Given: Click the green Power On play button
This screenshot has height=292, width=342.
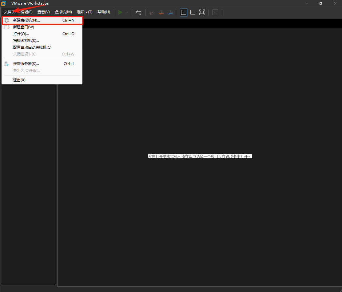Looking at the screenshot, I should 120,12.
